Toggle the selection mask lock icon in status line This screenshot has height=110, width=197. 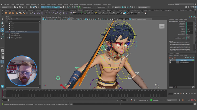[x=61, y=7]
